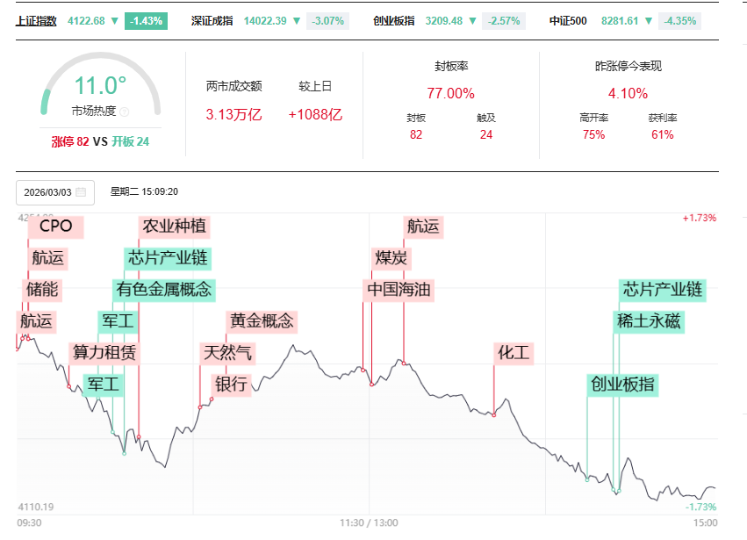Viewport: 747px width, 540px height.
Task: Click the 煤炭 marker on the chart
Action: pos(393,258)
